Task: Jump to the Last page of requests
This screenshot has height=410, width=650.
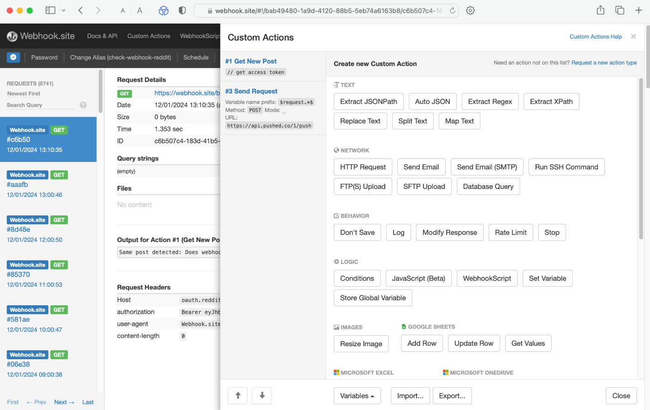Action: 88,402
